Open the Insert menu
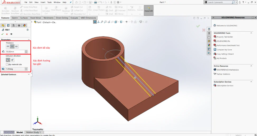This screenshot has width=257, height=136. click(43, 2)
